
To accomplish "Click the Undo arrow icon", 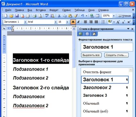I will point(83,16).
